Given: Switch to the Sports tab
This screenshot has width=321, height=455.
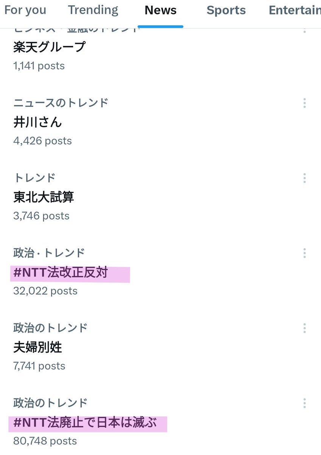Looking at the screenshot, I should coord(226,11).
